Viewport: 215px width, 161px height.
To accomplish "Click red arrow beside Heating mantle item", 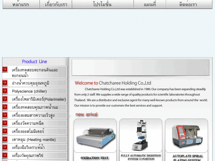I will [x=5, y=139].
